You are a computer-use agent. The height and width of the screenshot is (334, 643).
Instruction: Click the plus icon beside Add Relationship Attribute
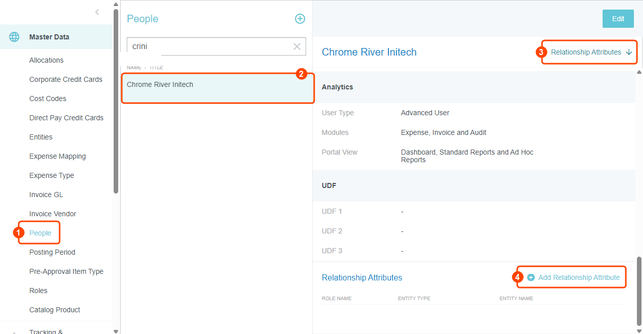click(x=531, y=277)
